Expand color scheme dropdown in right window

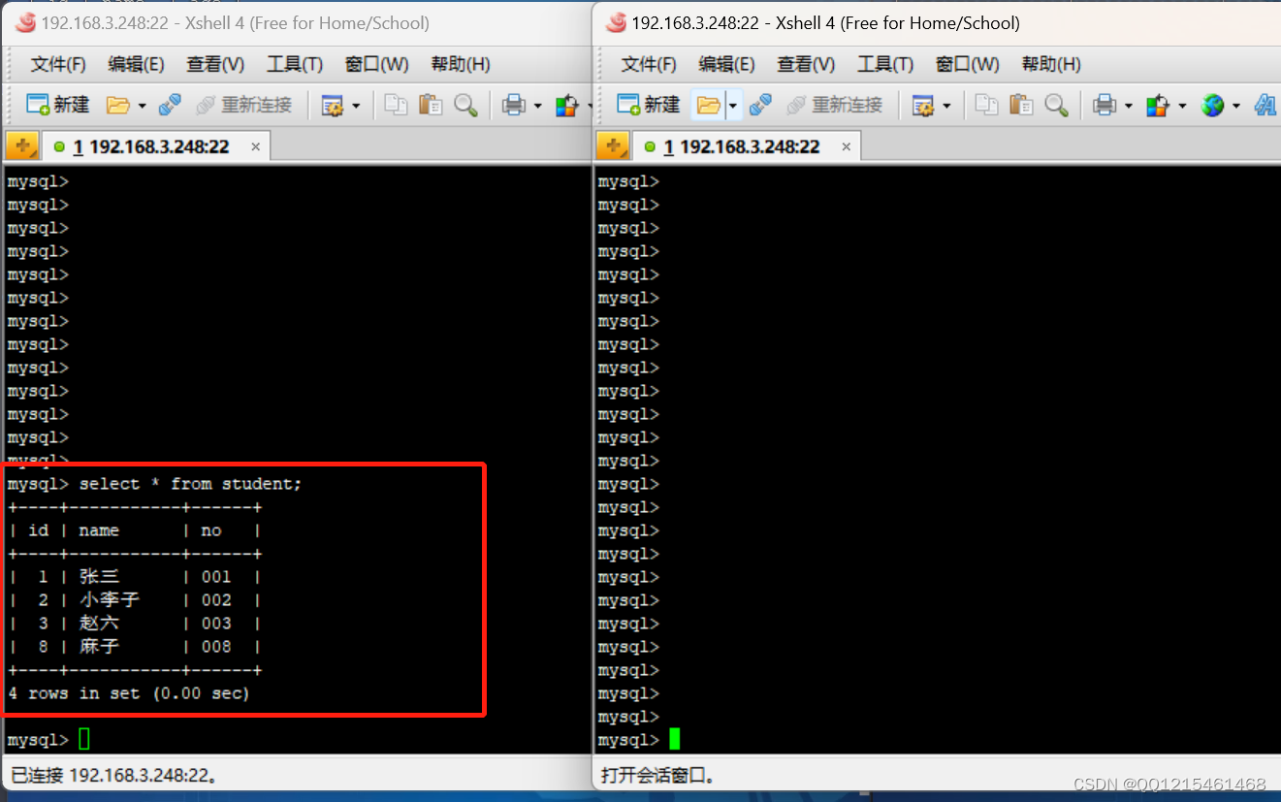tap(1181, 105)
